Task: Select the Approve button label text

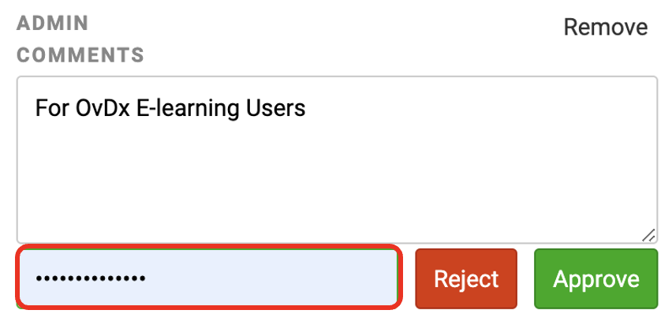Action: pos(596,279)
